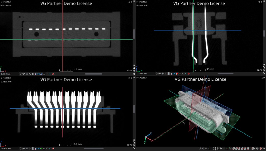266x151 pixels.
Task: Click slice position stepper in top-left view
Action: pyautogui.click(x=20, y=74)
